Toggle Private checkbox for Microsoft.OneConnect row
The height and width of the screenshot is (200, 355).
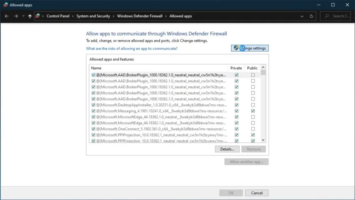coord(237,129)
